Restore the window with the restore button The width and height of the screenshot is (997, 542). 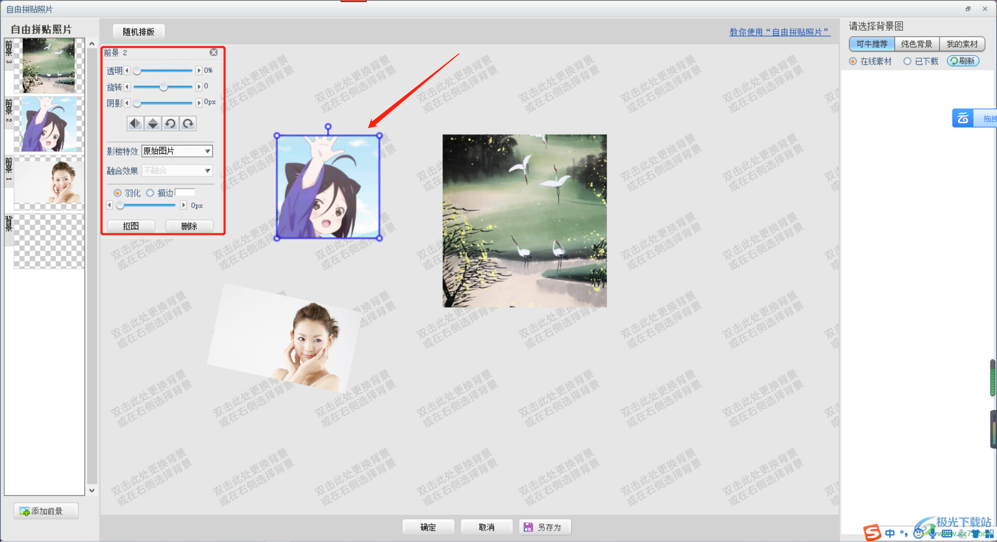(968, 9)
